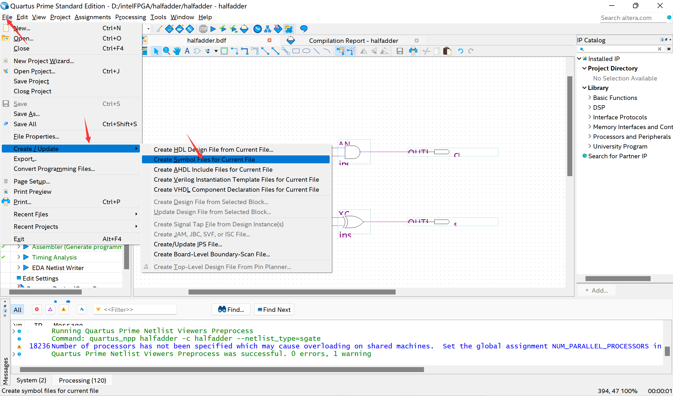Toggle the All messages filter
The height and width of the screenshot is (396, 673).
point(17,309)
